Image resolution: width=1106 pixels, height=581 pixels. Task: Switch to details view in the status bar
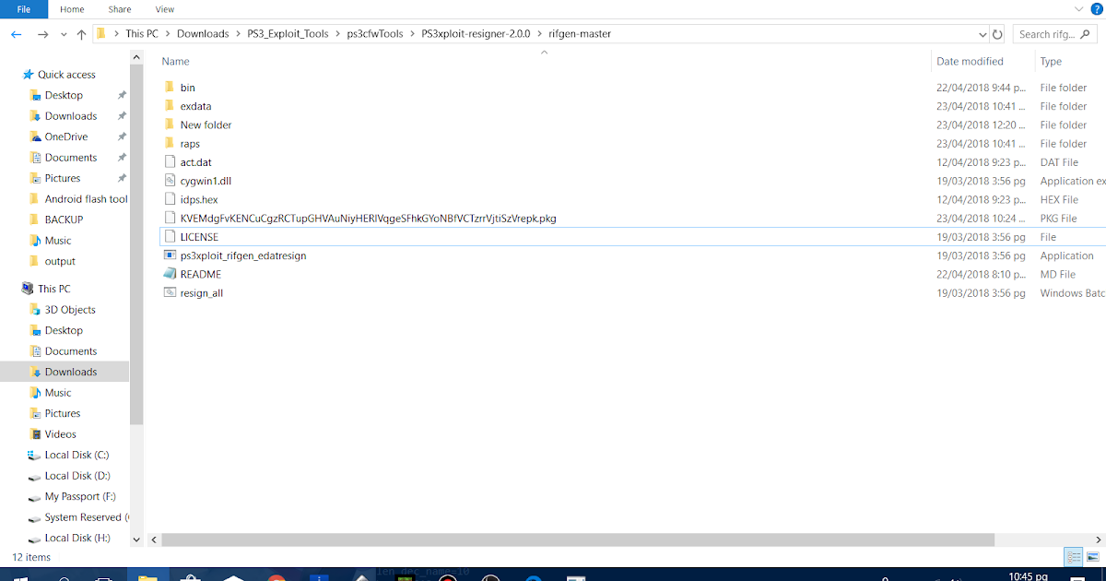(x=1073, y=556)
